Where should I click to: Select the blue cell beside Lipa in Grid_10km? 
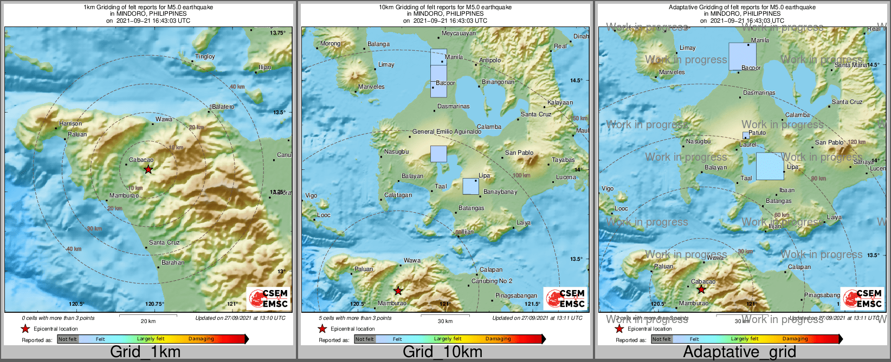pos(470,186)
